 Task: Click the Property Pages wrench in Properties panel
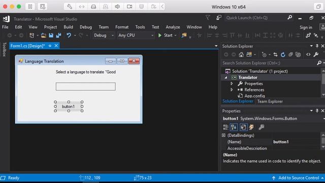[261, 127]
